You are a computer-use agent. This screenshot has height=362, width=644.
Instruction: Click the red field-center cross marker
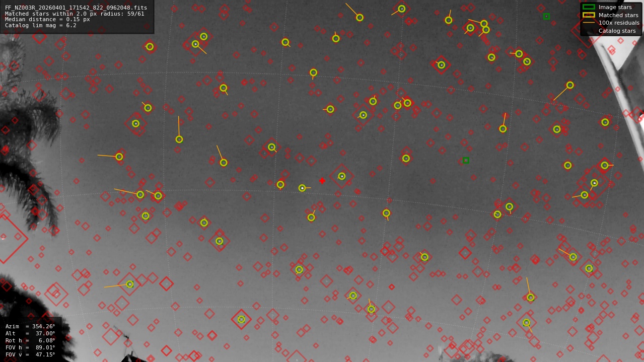322,181
